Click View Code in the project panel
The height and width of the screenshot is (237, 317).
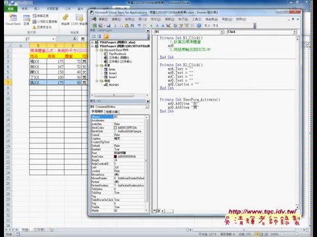point(94,36)
